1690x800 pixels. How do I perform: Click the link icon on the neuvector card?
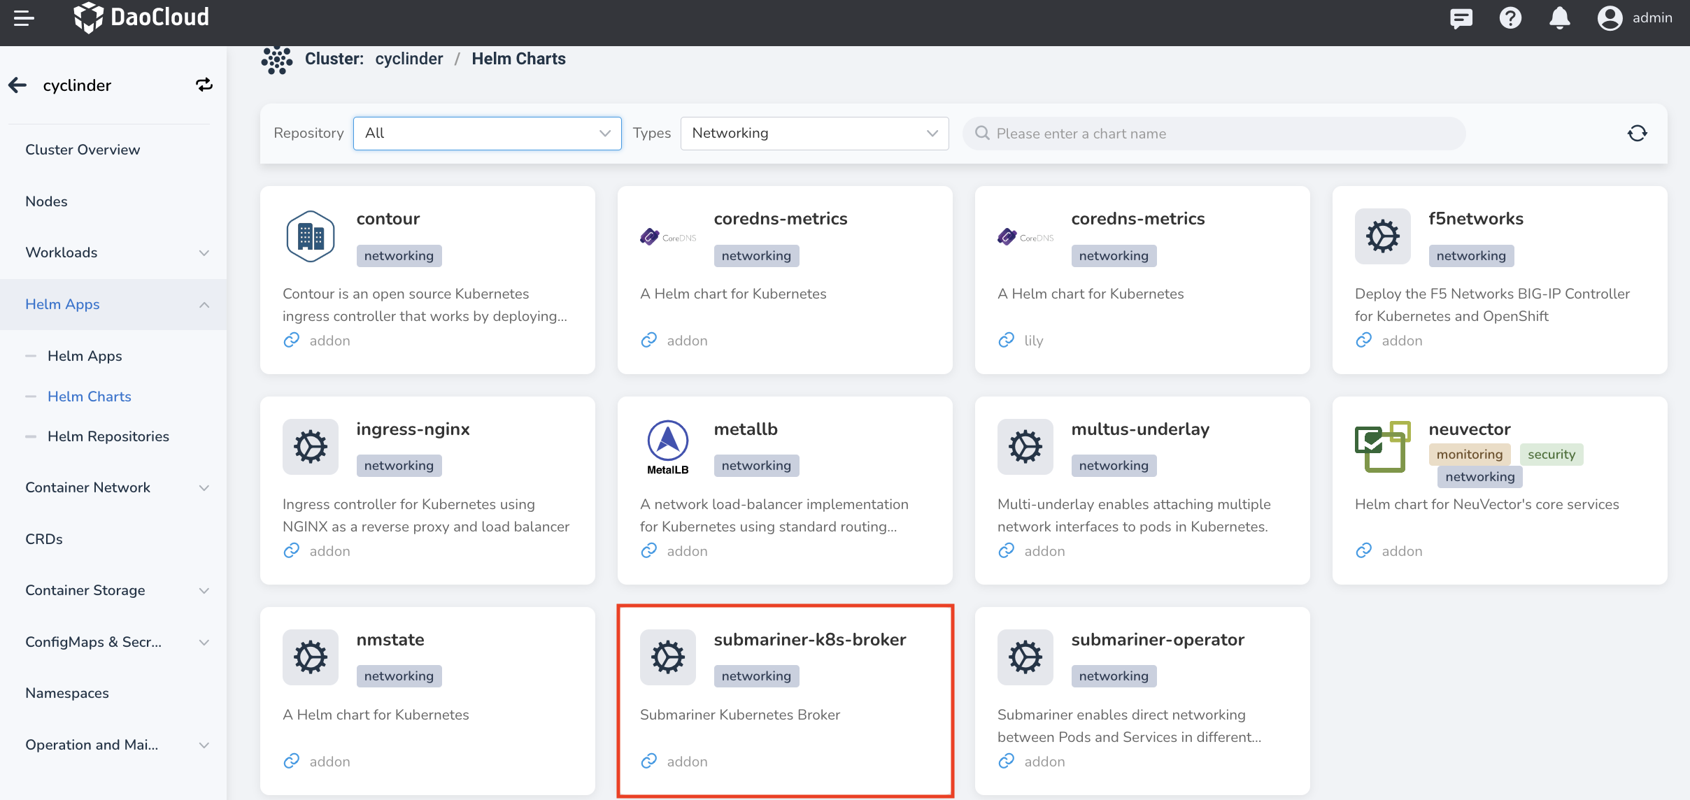pos(1364,550)
